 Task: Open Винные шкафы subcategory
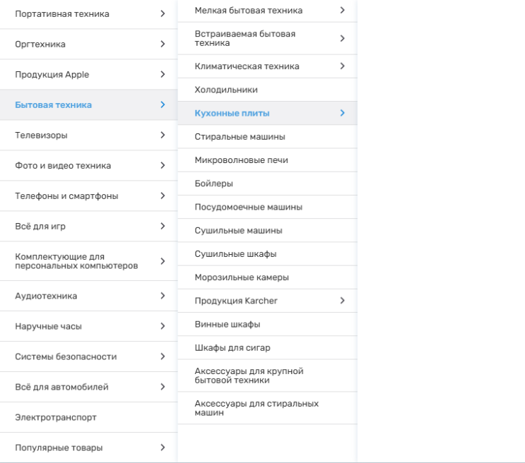pyautogui.click(x=228, y=324)
